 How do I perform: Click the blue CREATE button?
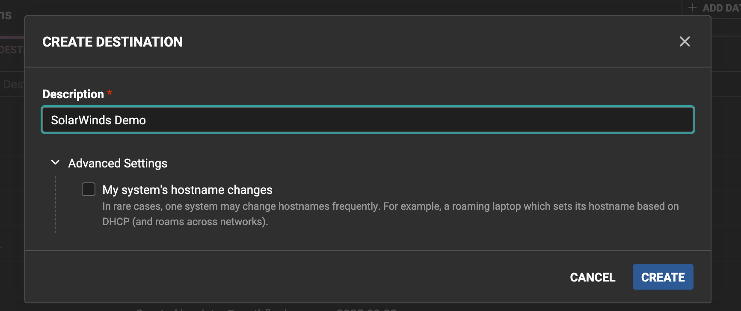coord(663,277)
